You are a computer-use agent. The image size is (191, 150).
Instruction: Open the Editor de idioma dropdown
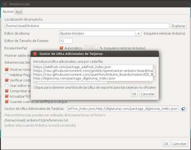pos(138,34)
